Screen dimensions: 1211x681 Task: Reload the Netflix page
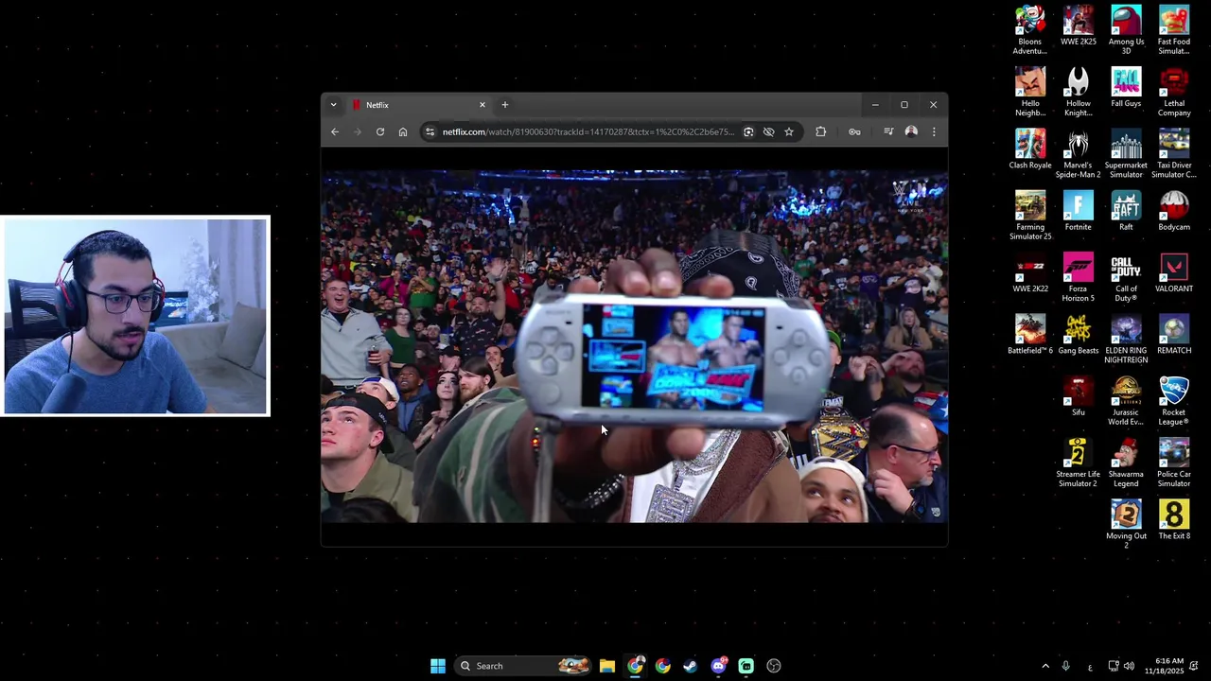380,131
